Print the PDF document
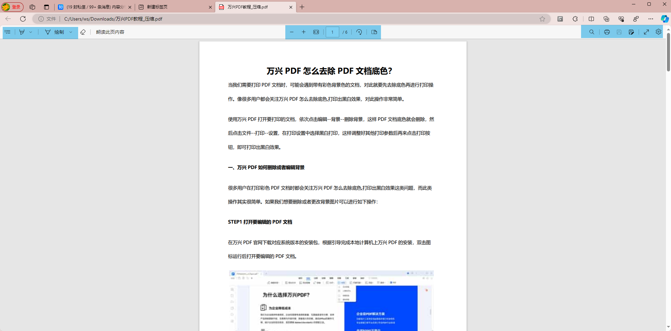Image resolution: width=671 pixels, height=331 pixels. [x=607, y=32]
